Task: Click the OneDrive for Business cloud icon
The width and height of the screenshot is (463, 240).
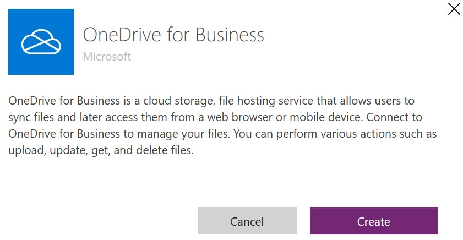Action: [41, 42]
